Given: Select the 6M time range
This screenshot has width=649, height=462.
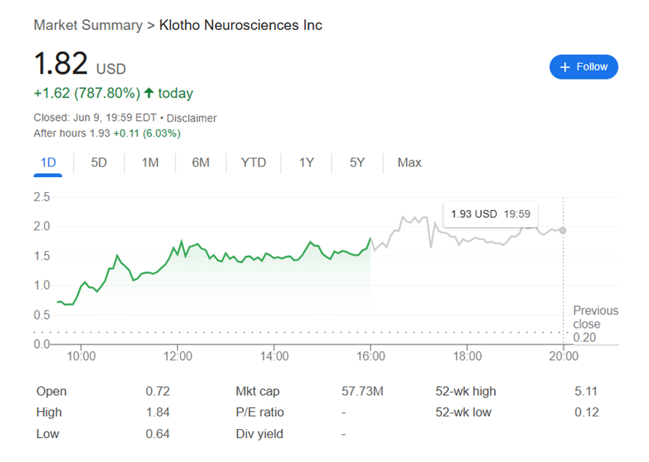Looking at the screenshot, I should (x=200, y=163).
